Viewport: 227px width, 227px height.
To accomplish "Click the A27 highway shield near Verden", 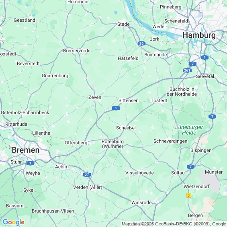I will pyautogui.click(x=87, y=175).
